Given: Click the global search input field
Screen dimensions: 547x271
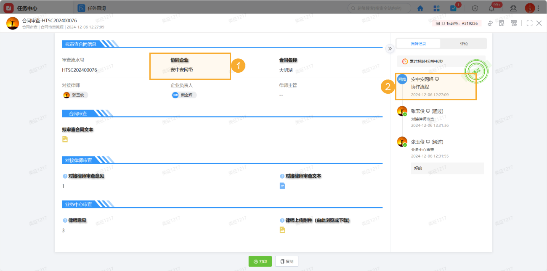Looking at the screenshot, I should (x=379, y=8).
